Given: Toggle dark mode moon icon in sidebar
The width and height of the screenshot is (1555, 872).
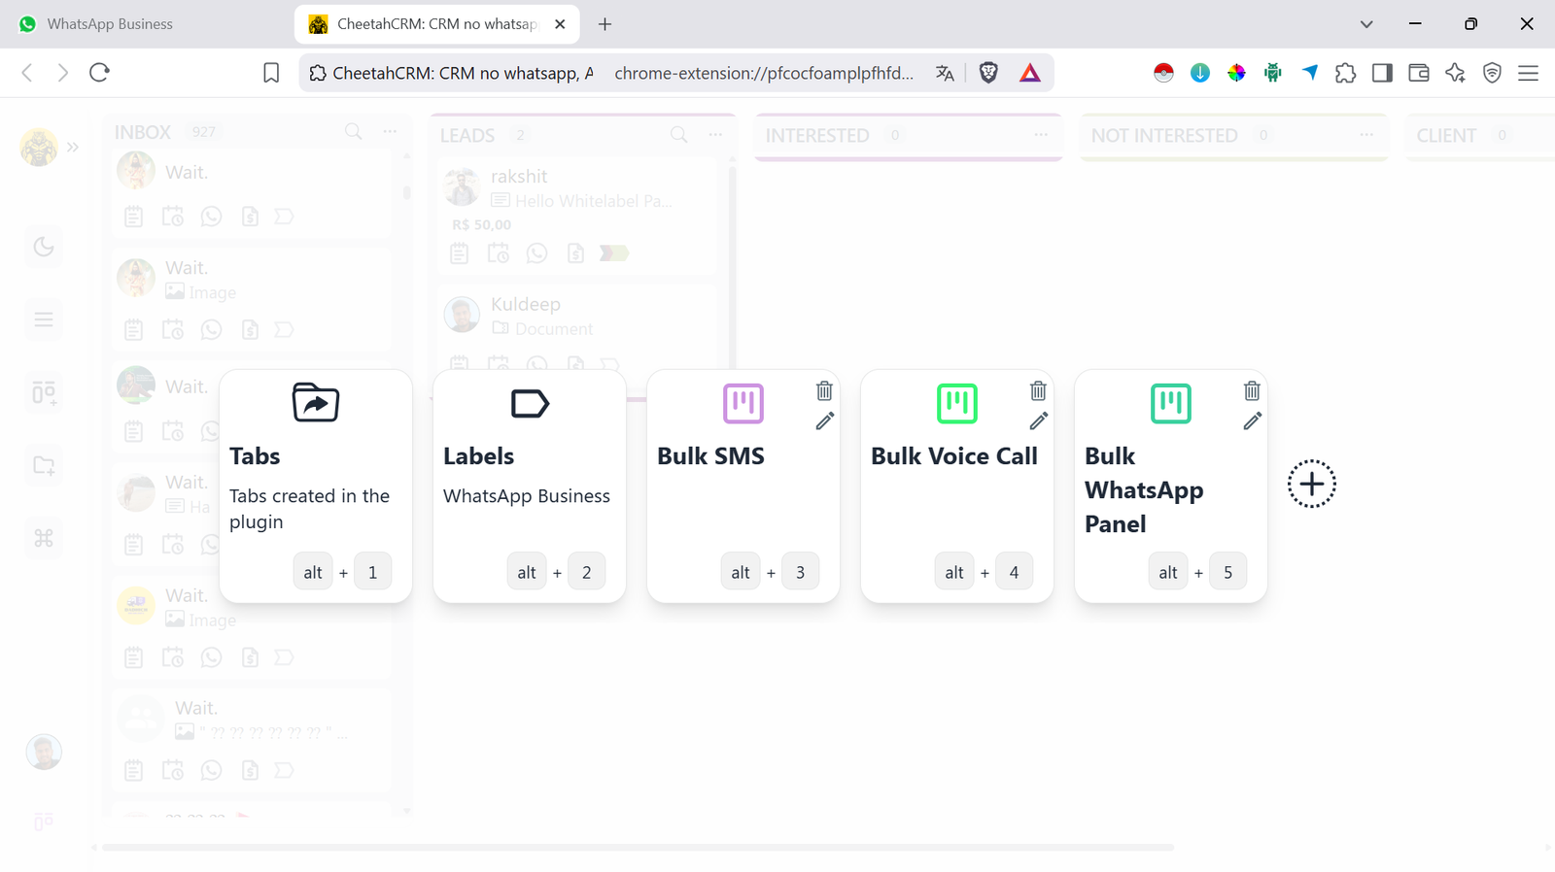Looking at the screenshot, I should (x=44, y=247).
